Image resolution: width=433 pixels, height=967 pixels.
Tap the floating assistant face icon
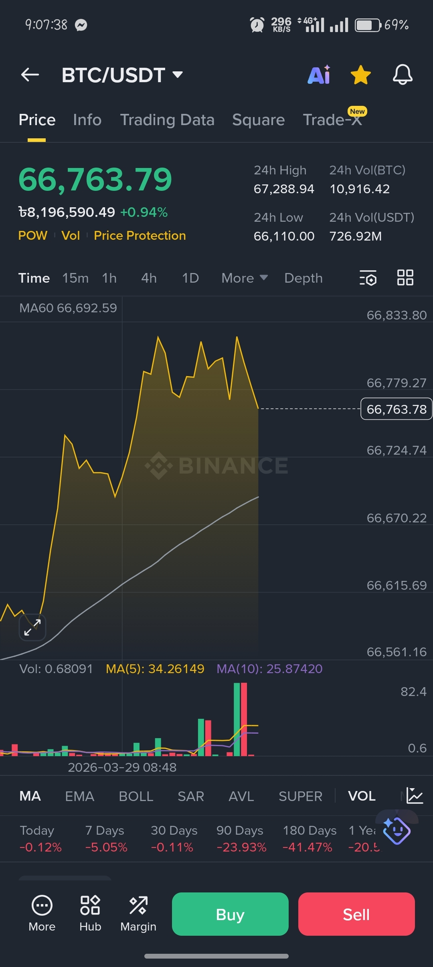point(397,830)
